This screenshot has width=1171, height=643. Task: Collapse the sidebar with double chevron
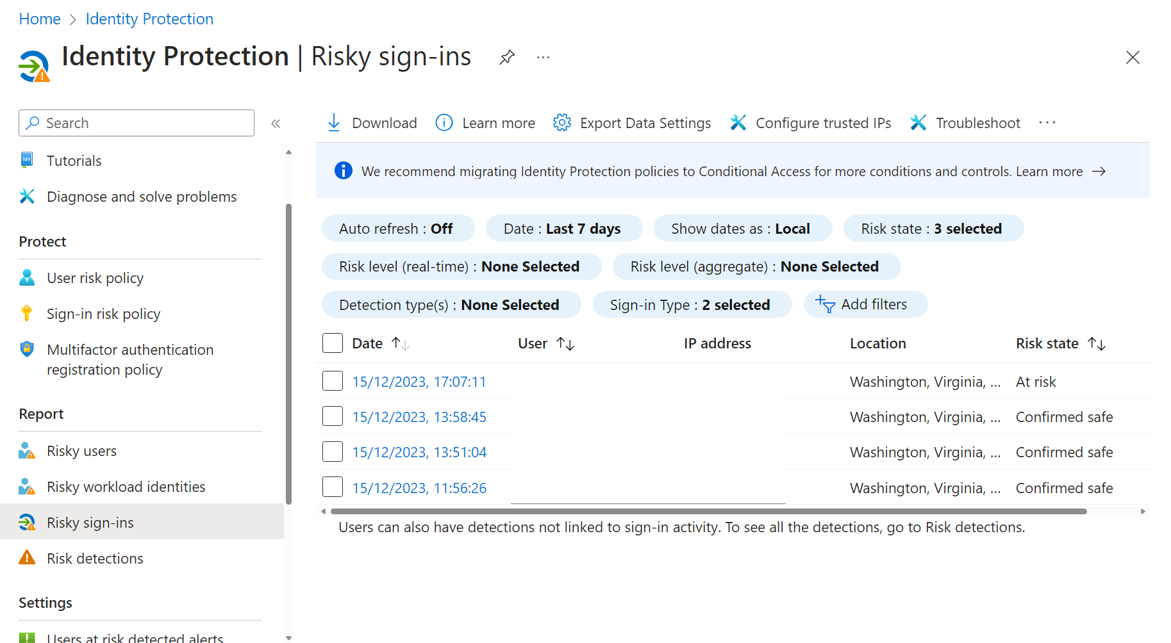[x=276, y=124]
